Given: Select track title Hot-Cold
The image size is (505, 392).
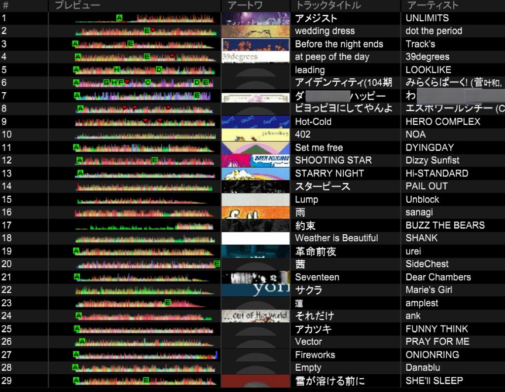Looking at the screenshot, I should pyautogui.click(x=313, y=122).
